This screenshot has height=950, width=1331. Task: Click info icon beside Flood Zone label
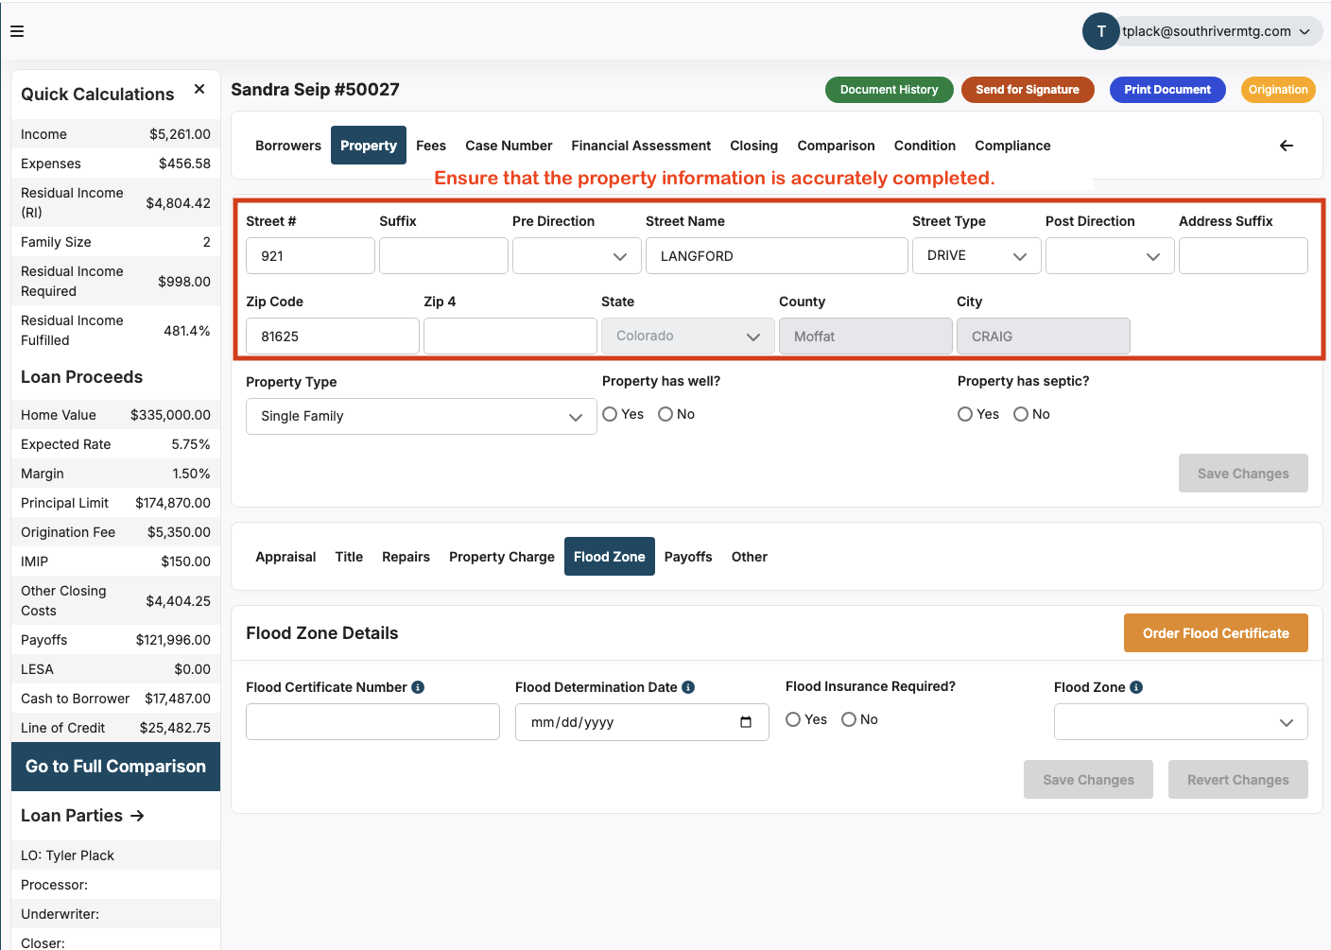[1136, 687]
